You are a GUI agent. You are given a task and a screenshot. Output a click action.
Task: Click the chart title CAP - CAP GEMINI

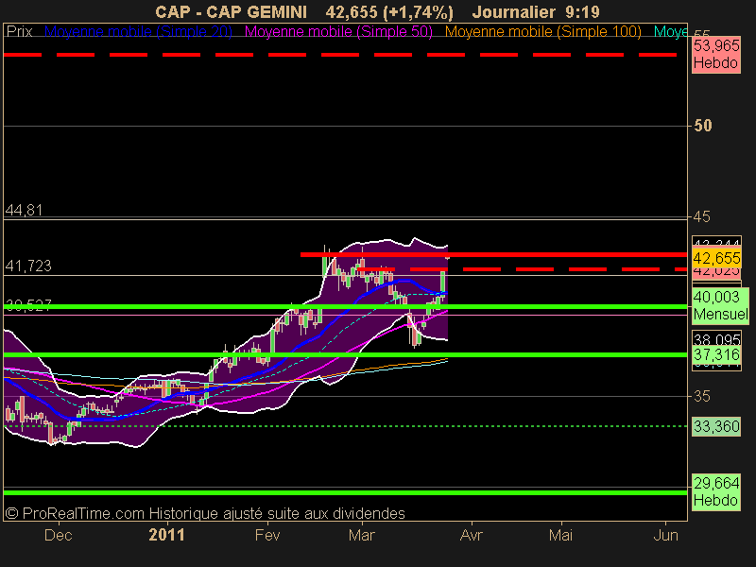231,12
